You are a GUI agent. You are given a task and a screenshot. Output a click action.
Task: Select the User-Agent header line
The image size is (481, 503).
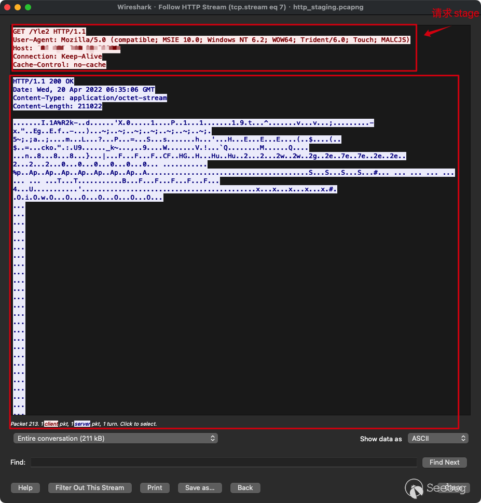(212, 40)
